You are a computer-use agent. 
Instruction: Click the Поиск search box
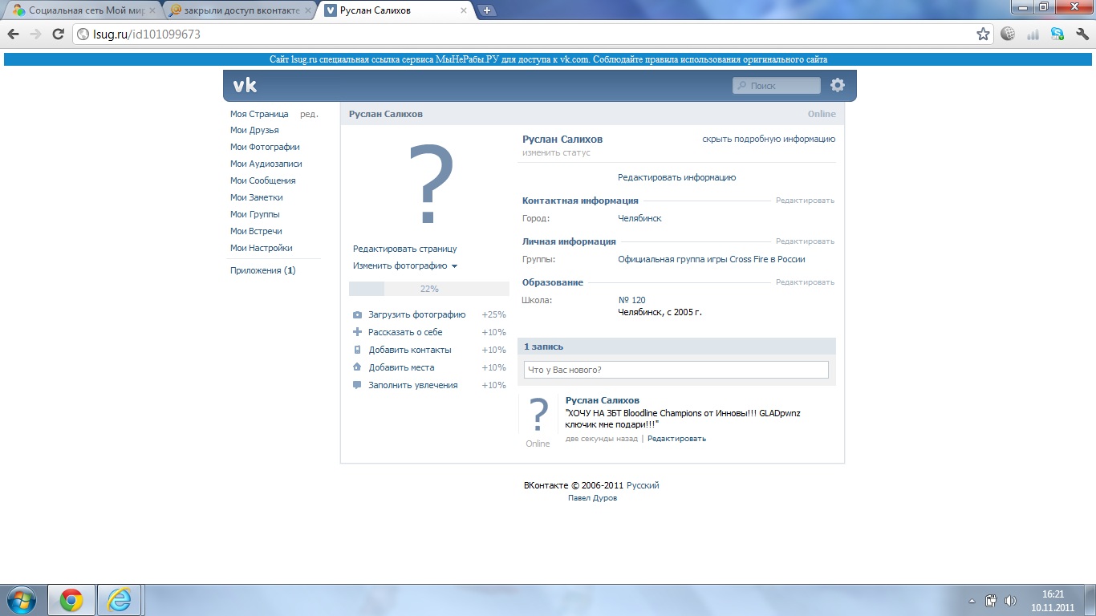(777, 86)
